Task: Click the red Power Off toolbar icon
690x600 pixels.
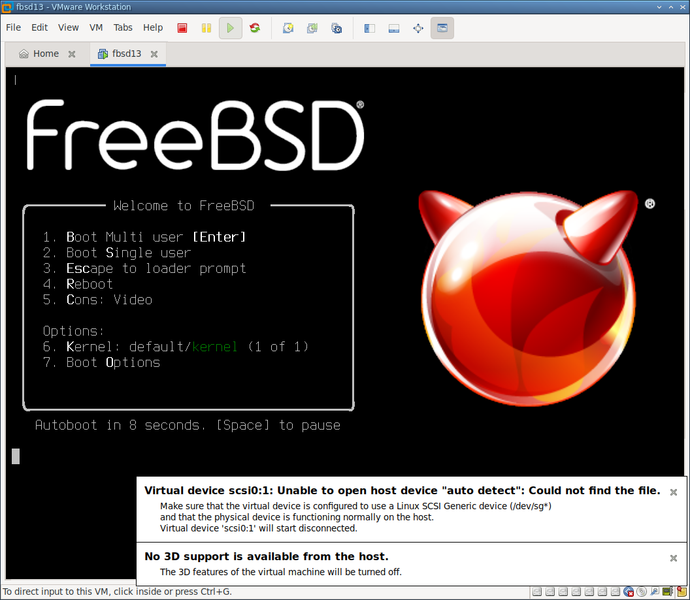Action: [182, 28]
